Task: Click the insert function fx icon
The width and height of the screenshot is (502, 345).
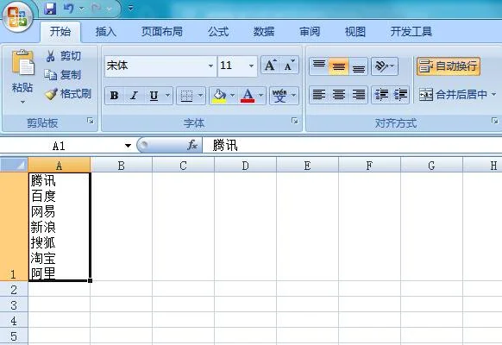Action: [x=192, y=145]
